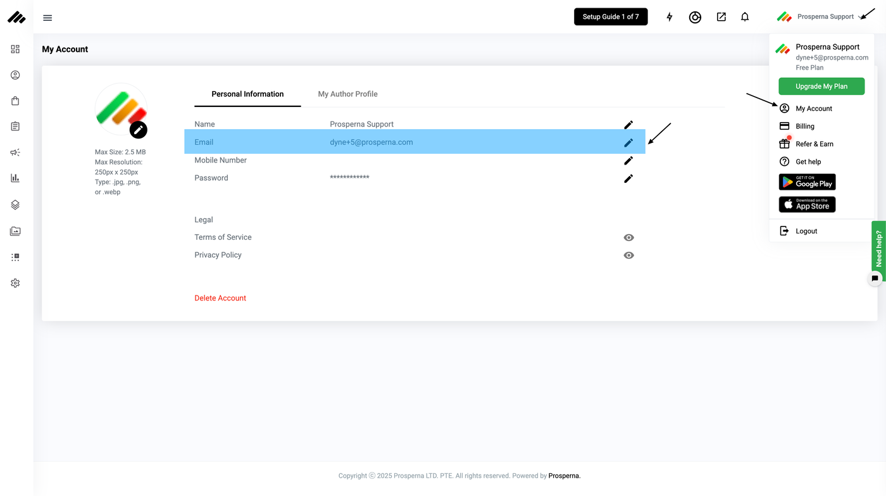
Task: Toggle the hamburger sidebar menu
Action: (x=47, y=18)
